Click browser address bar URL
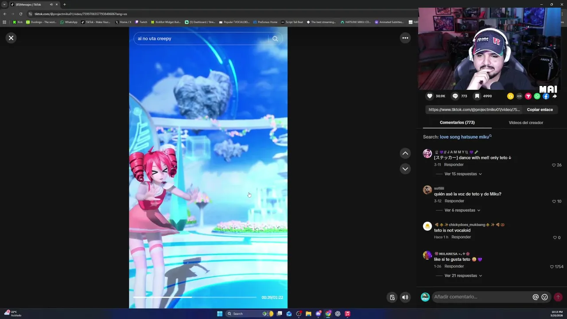This screenshot has height=319, width=567. [81, 14]
